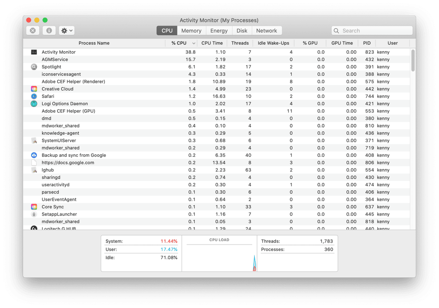Click the Threads 1,783 total
The image size is (439, 308).
click(x=326, y=241)
